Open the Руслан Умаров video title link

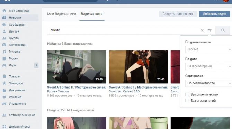click(77, 87)
